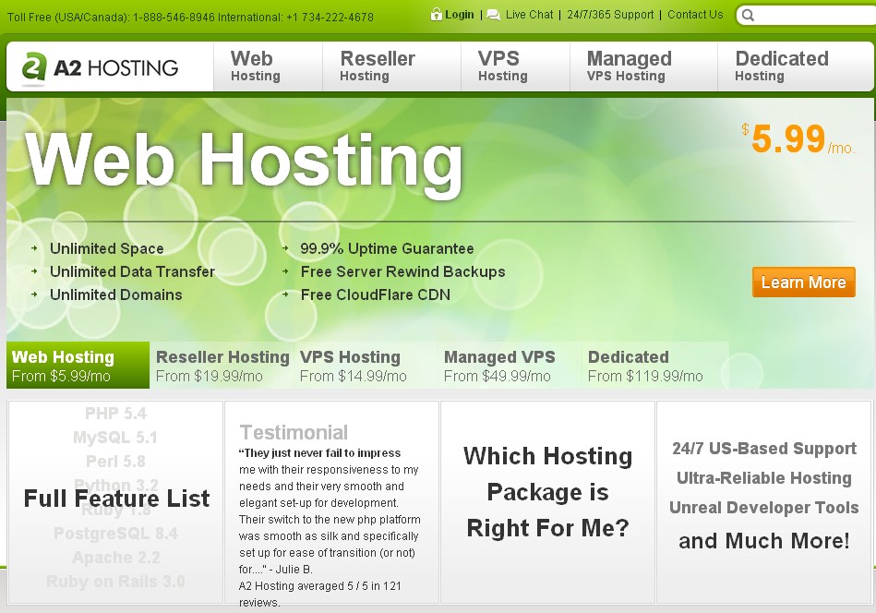Click the magnifier search icon
Viewport: 876px width, 613px height.
[748, 15]
